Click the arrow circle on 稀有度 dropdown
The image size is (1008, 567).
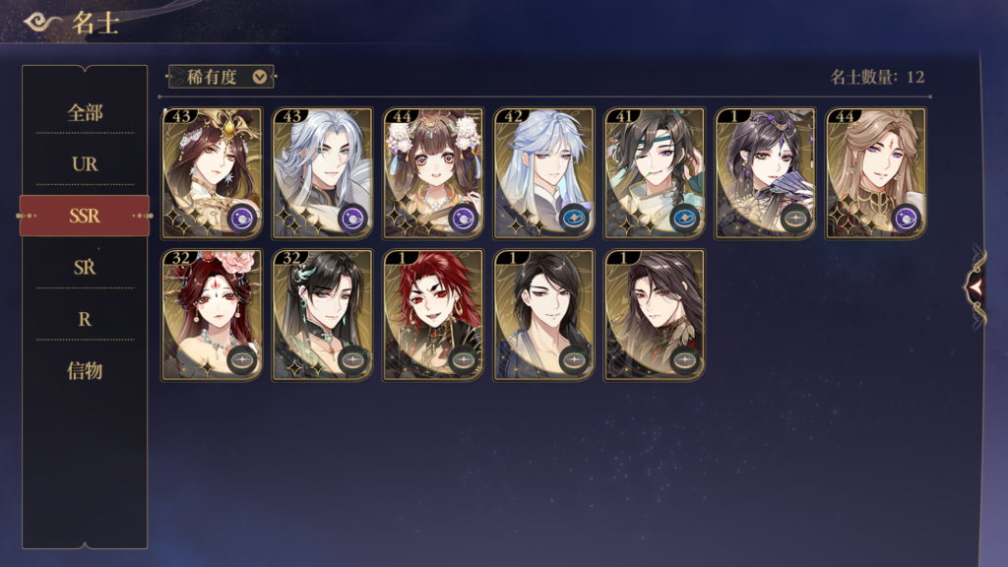(x=260, y=77)
